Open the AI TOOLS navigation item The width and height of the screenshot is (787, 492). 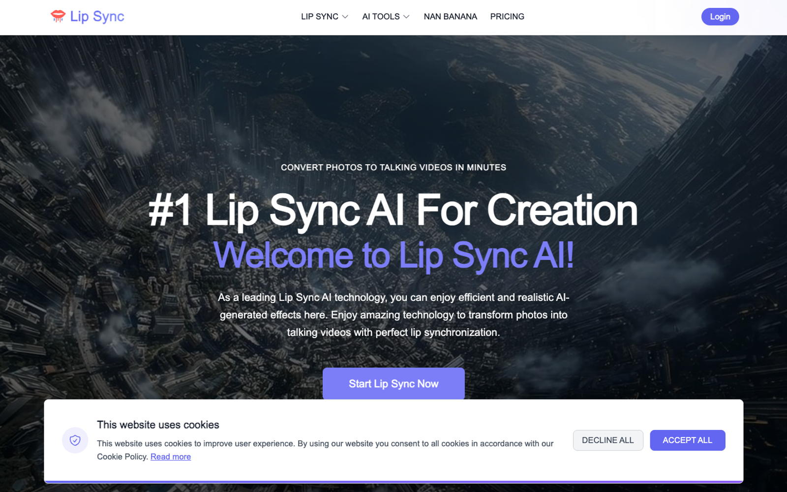click(x=386, y=17)
